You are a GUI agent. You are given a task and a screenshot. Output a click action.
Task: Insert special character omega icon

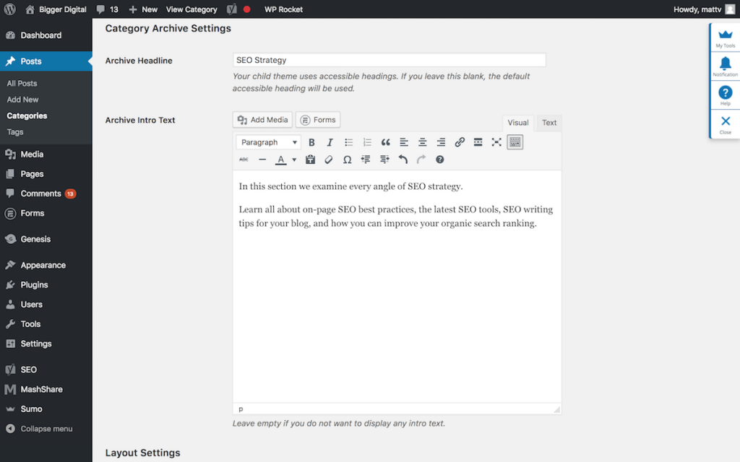tap(348, 160)
